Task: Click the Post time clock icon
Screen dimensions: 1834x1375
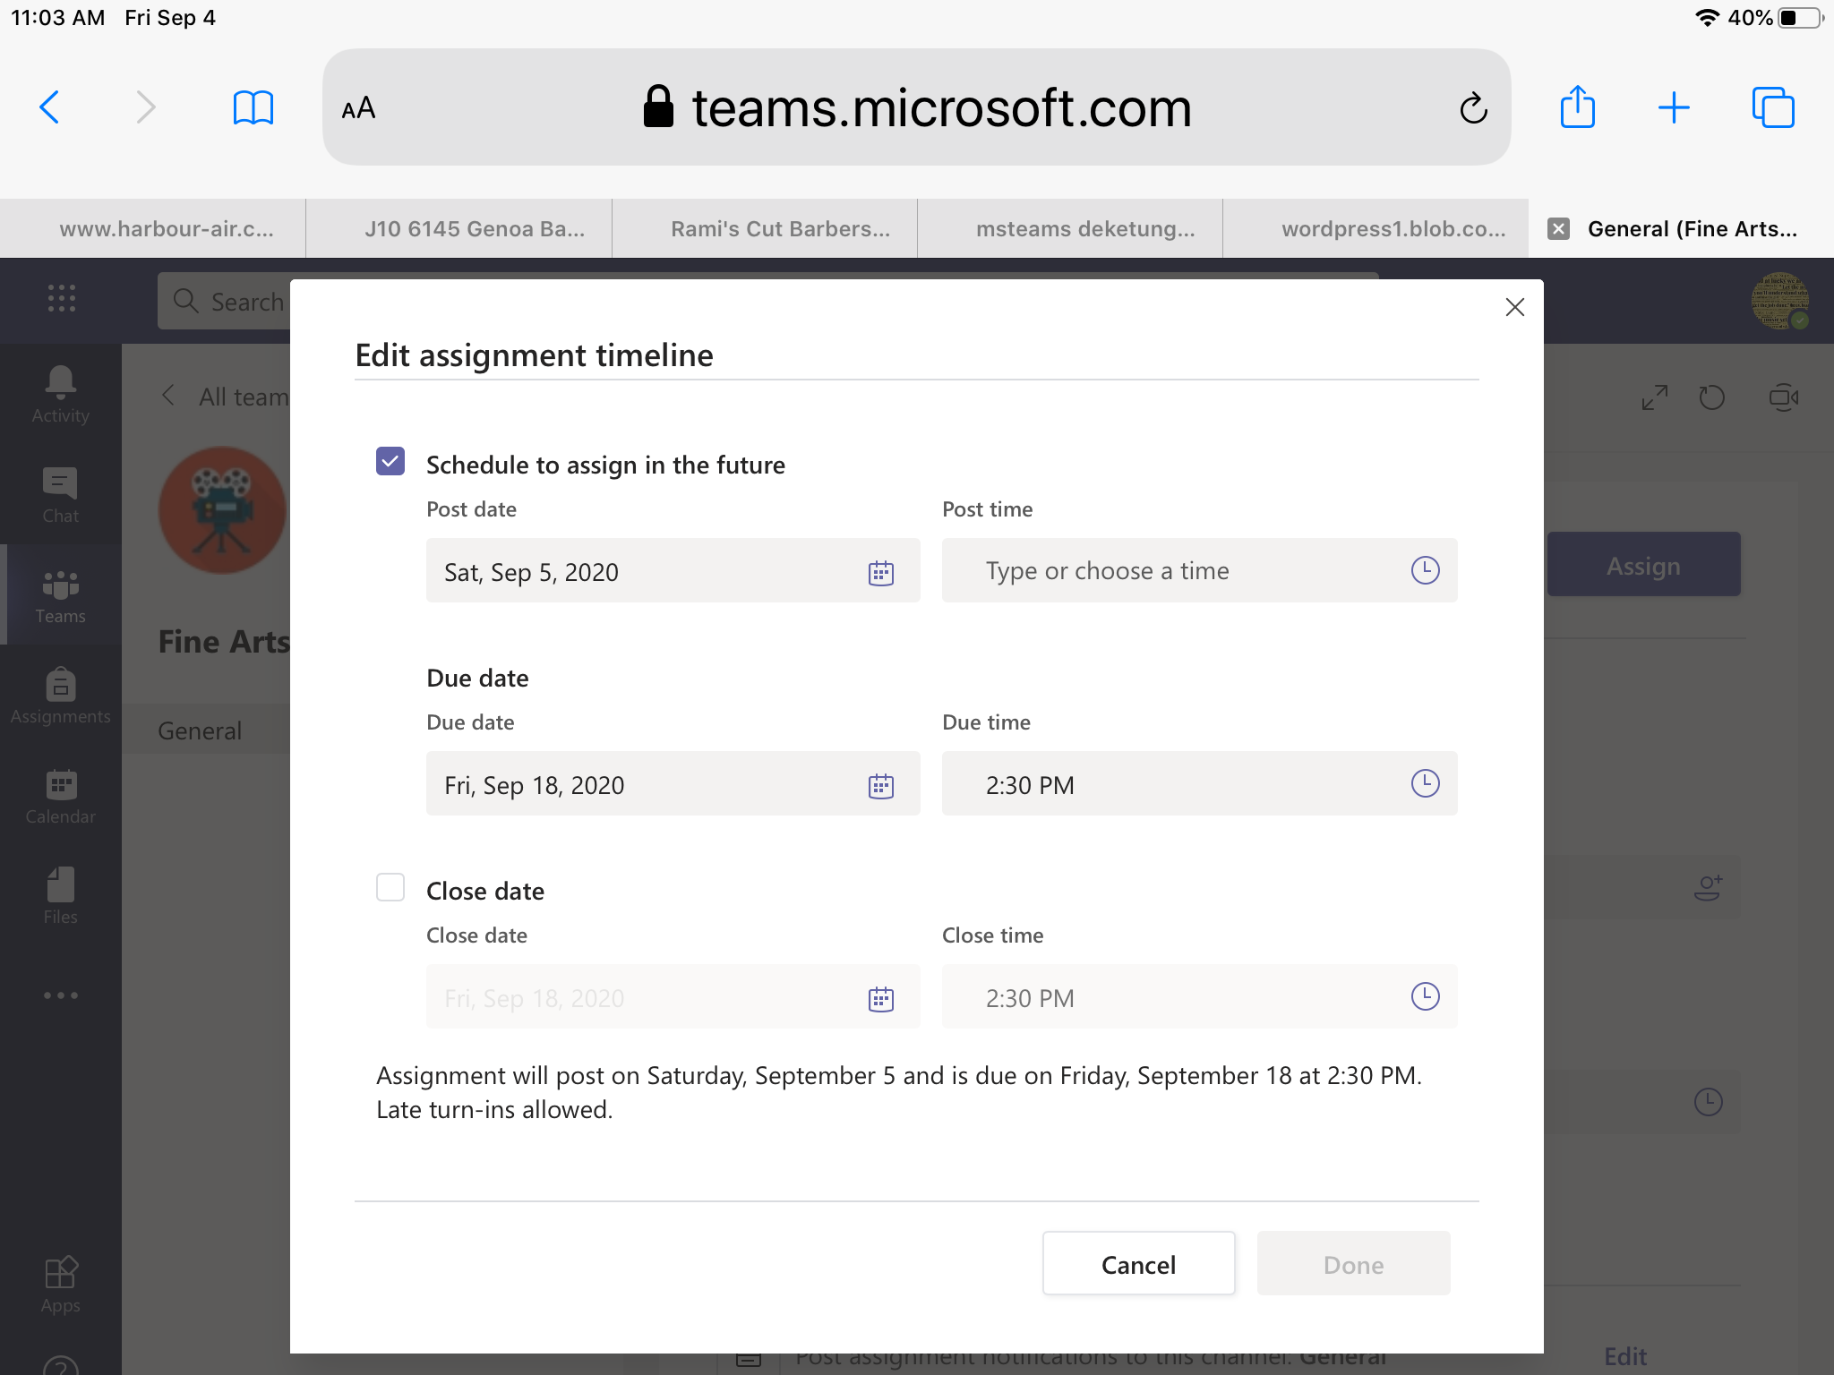Action: [1425, 570]
